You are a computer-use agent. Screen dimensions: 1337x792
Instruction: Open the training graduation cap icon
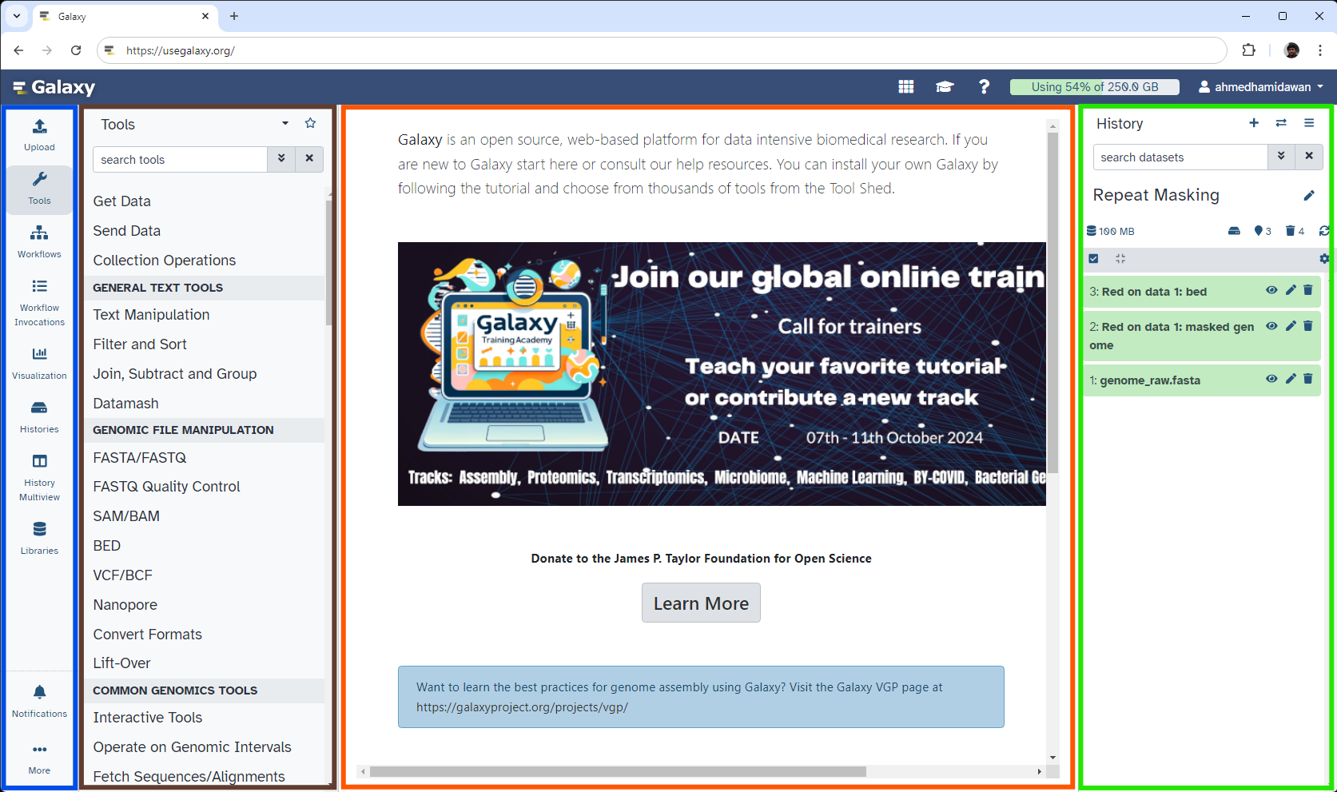(945, 86)
